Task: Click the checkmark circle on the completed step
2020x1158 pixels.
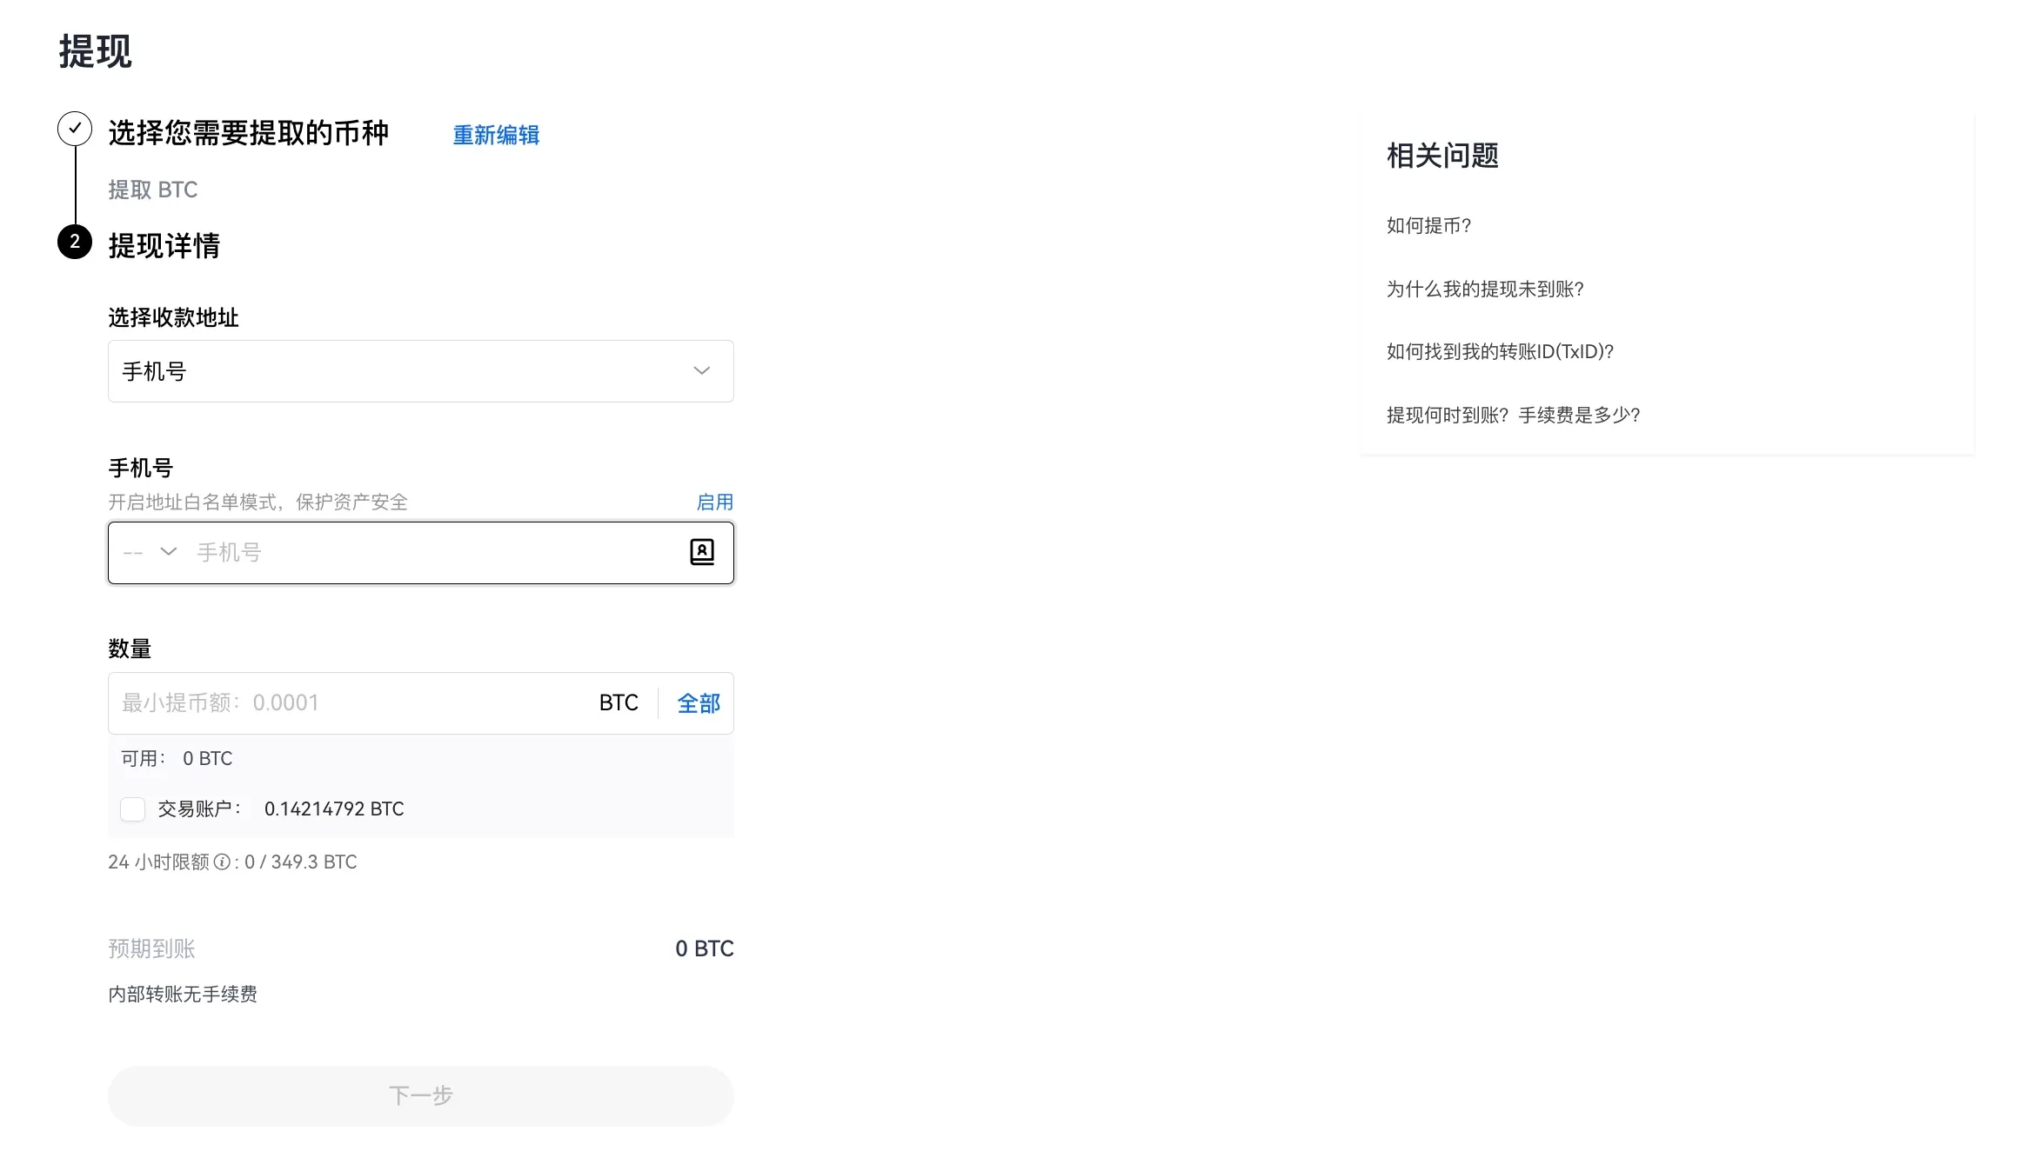Action: tap(75, 128)
